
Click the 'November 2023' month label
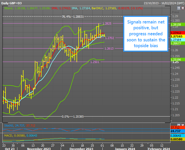point(39,149)
